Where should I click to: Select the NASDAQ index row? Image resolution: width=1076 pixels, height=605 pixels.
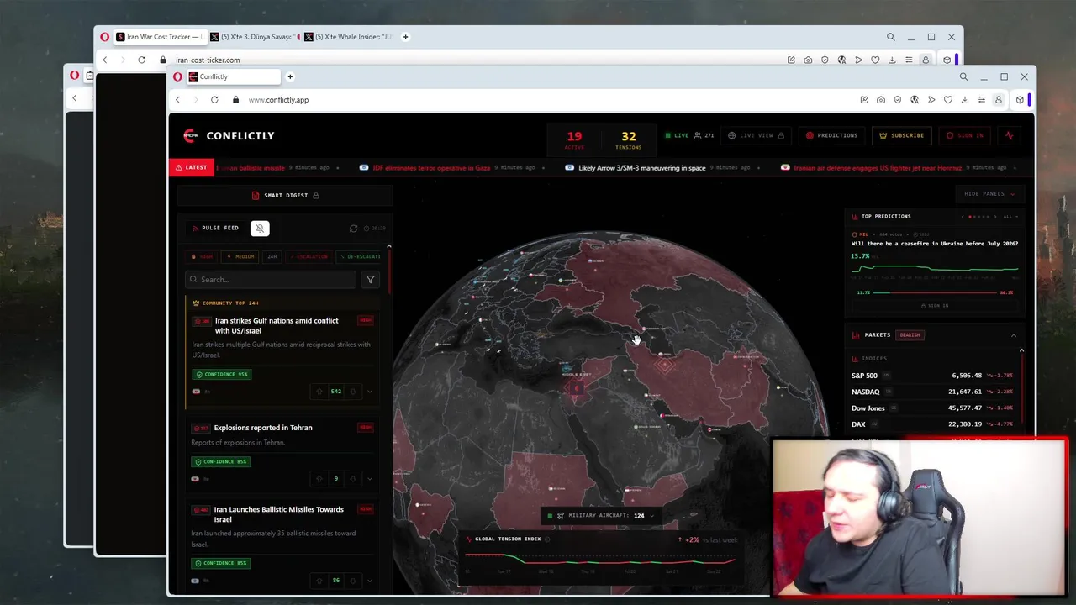tap(932, 392)
